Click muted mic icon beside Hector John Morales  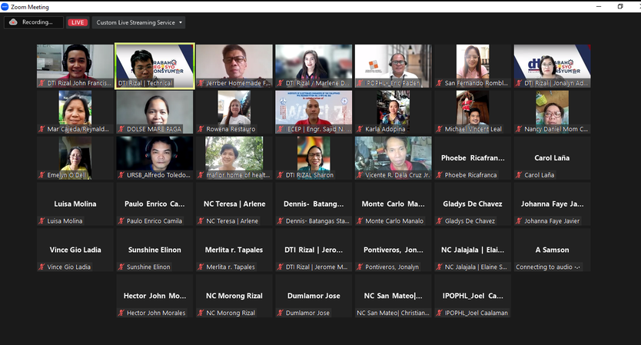click(121, 313)
